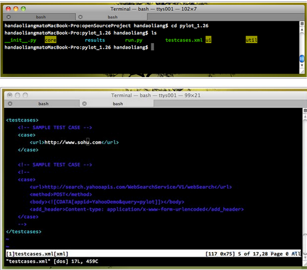Screen dimensions: 307x270
Task: Minimize top terminal with yellow button
Action: click(15, 9)
